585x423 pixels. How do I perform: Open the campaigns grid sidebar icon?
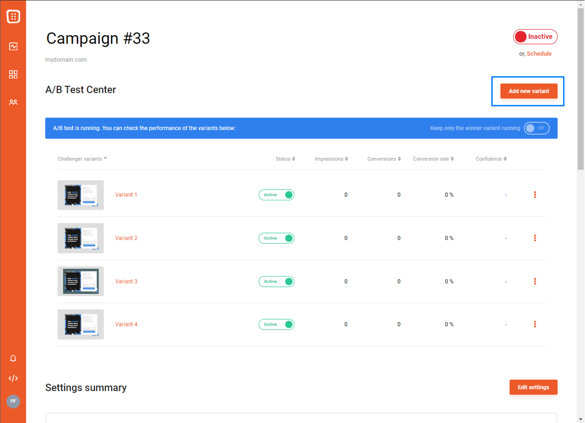coord(13,74)
